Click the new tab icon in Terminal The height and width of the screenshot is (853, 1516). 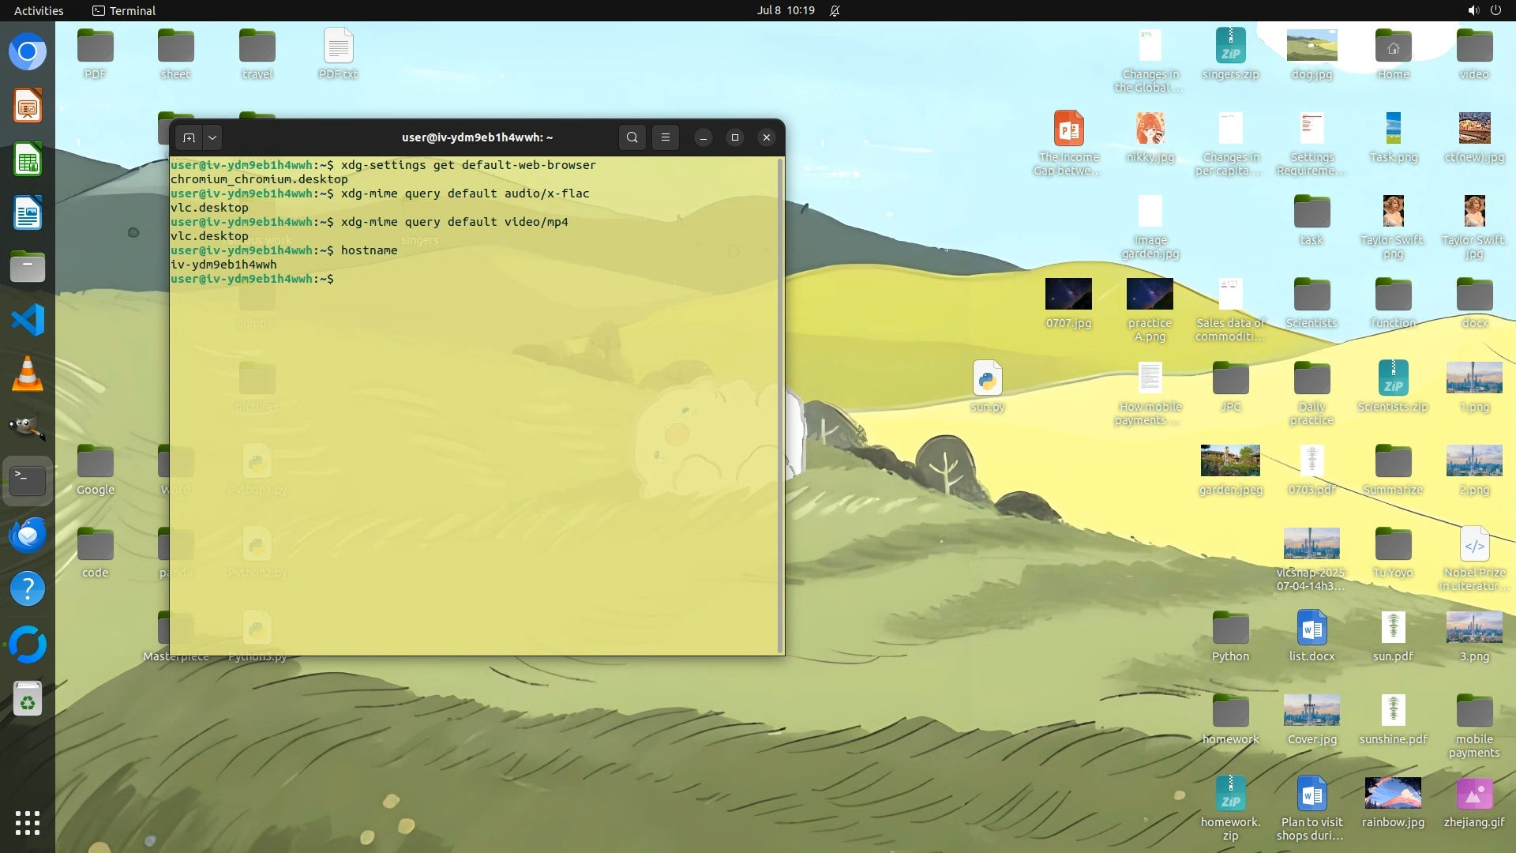click(189, 137)
